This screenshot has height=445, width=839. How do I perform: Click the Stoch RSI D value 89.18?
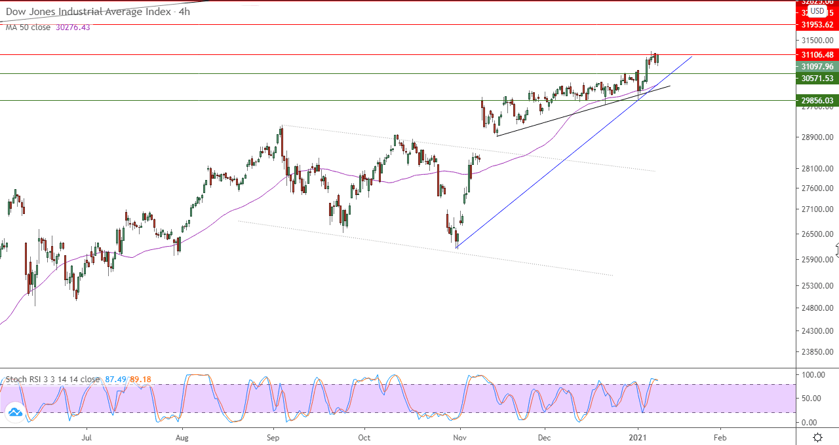140,379
